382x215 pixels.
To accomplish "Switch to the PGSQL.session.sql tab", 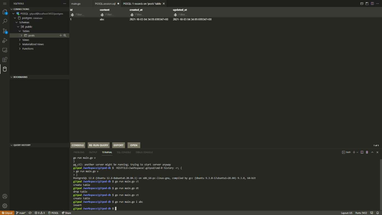I will pyautogui.click(x=107, y=4).
